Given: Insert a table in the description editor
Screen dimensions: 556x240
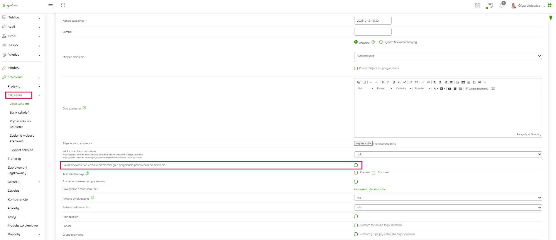Looking at the screenshot, I should click(x=463, y=82).
